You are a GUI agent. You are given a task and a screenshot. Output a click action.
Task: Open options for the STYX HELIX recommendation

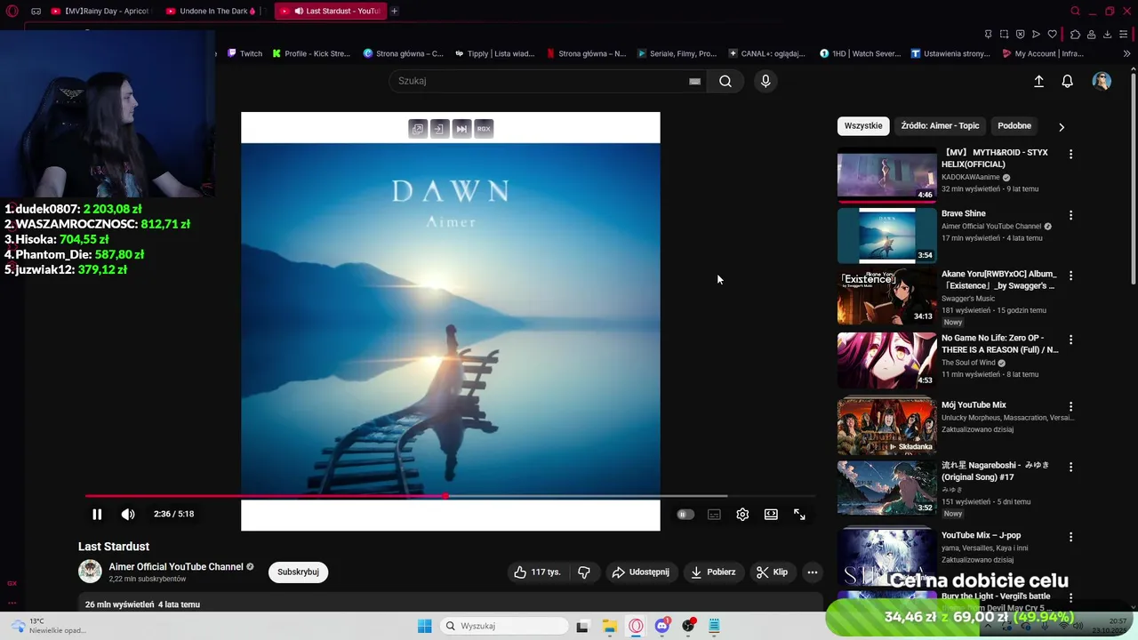1070,154
